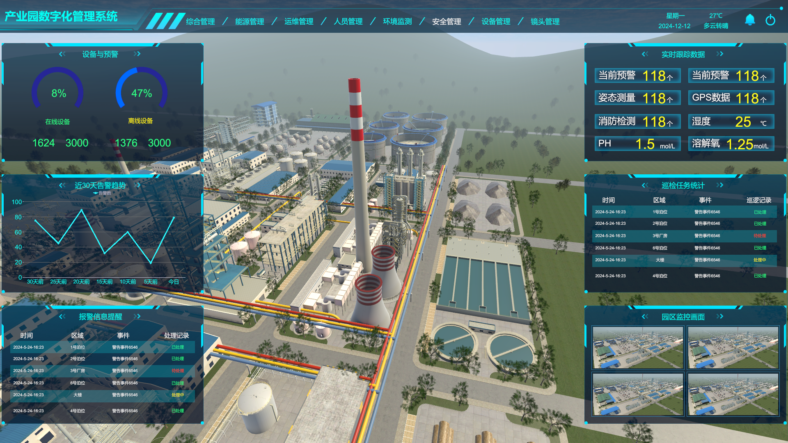Click the notification bell icon
The image size is (788, 443).
750,20
